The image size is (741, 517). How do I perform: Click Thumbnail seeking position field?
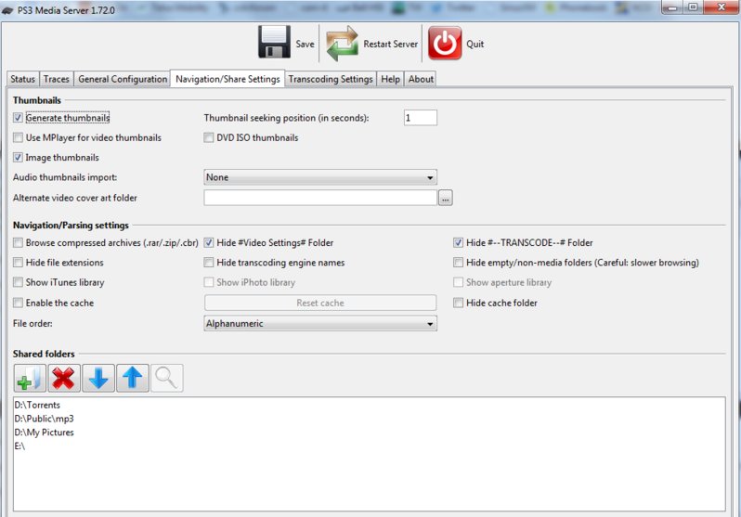click(421, 118)
